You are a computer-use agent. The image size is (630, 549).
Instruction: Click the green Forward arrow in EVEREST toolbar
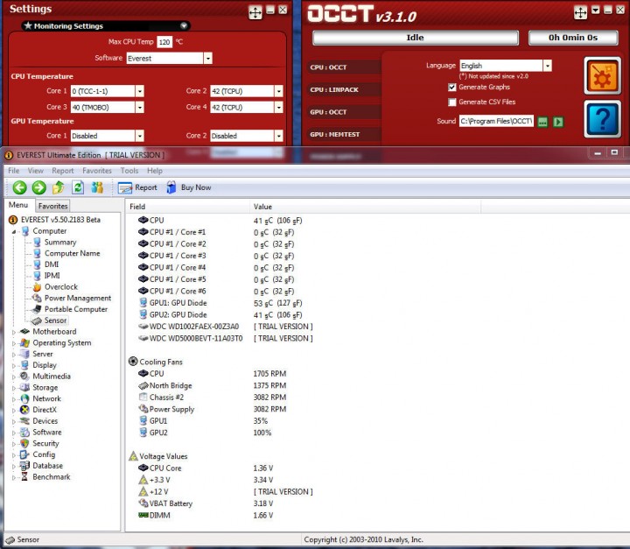tap(39, 187)
